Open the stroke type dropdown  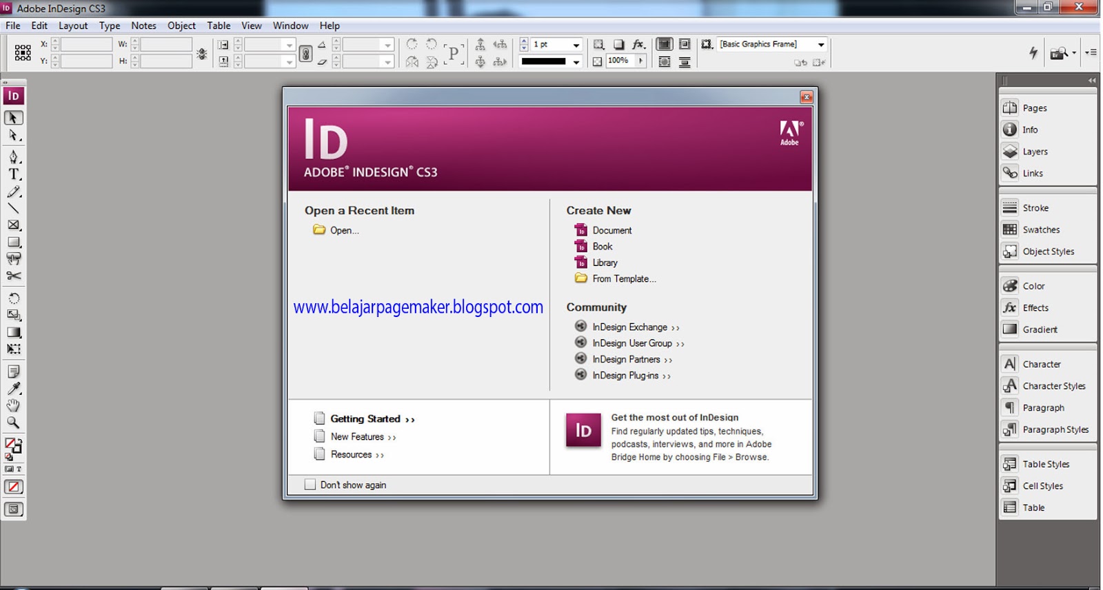pyautogui.click(x=576, y=62)
